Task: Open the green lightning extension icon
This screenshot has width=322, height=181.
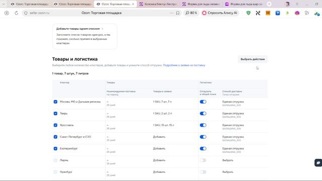Action: coord(287,13)
